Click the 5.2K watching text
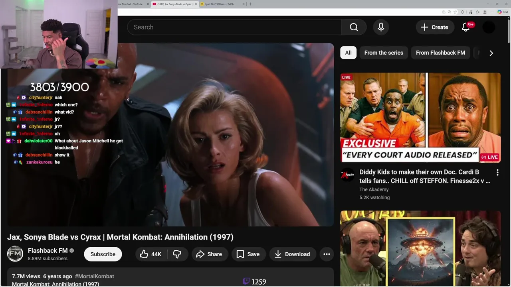The image size is (511, 287). [374, 197]
